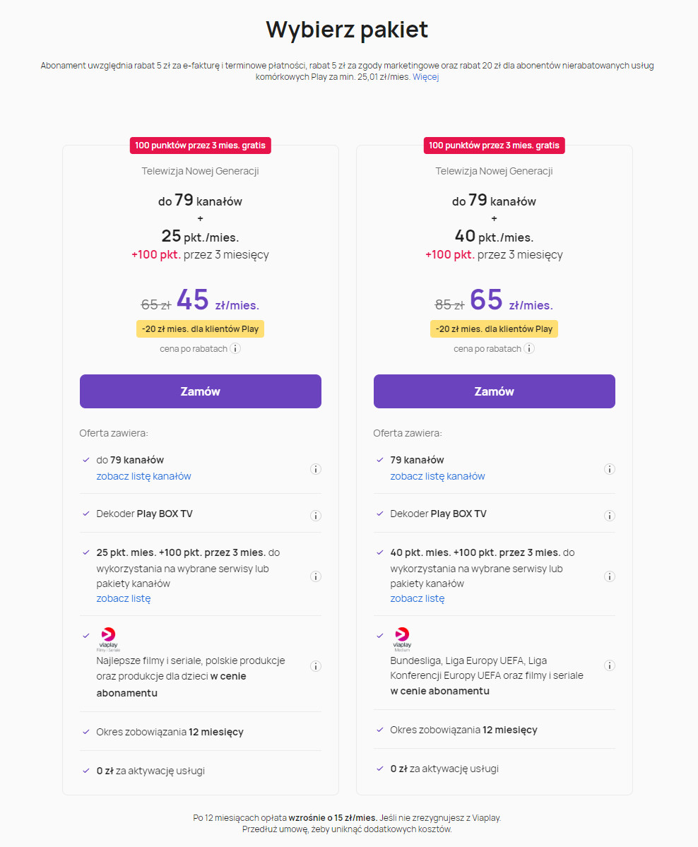Show info for 40 pkt. mies. offer

pos(610,576)
